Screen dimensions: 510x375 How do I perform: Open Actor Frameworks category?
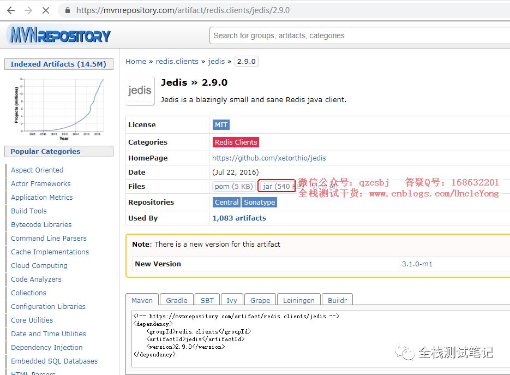click(x=41, y=183)
